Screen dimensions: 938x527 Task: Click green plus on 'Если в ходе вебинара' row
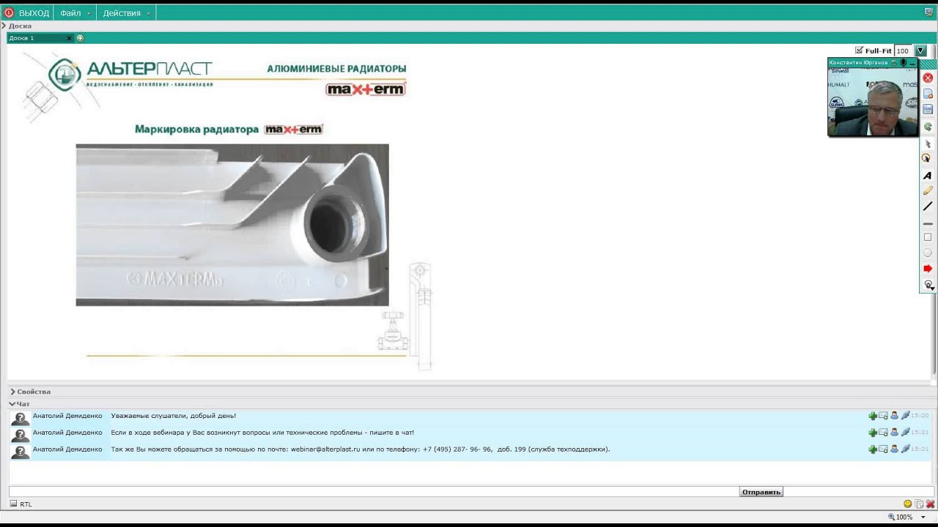pyautogui.click(x=873, y=433)
